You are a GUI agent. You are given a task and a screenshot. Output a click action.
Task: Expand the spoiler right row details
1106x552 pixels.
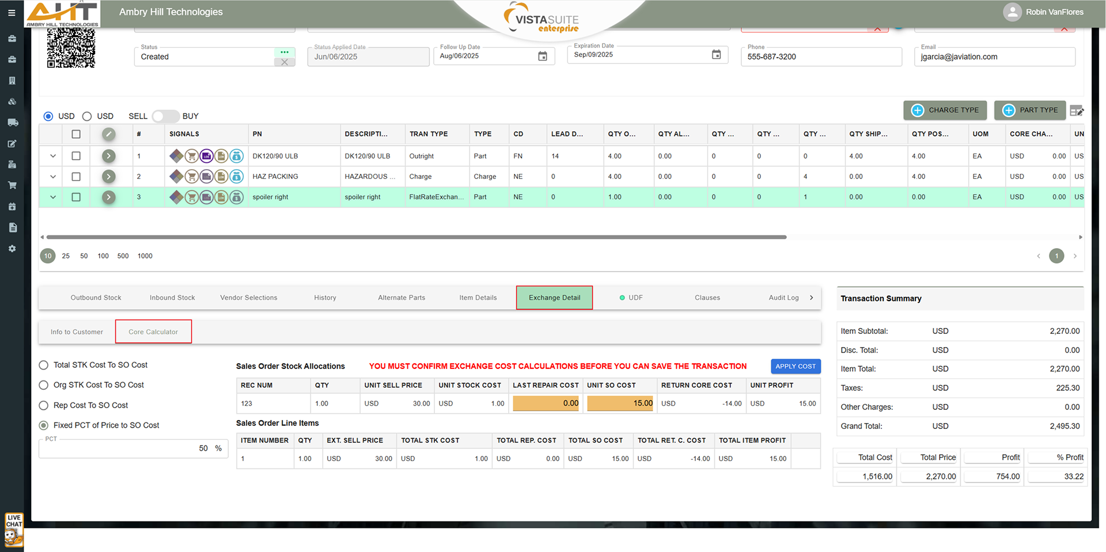click(x=53, y=197)
